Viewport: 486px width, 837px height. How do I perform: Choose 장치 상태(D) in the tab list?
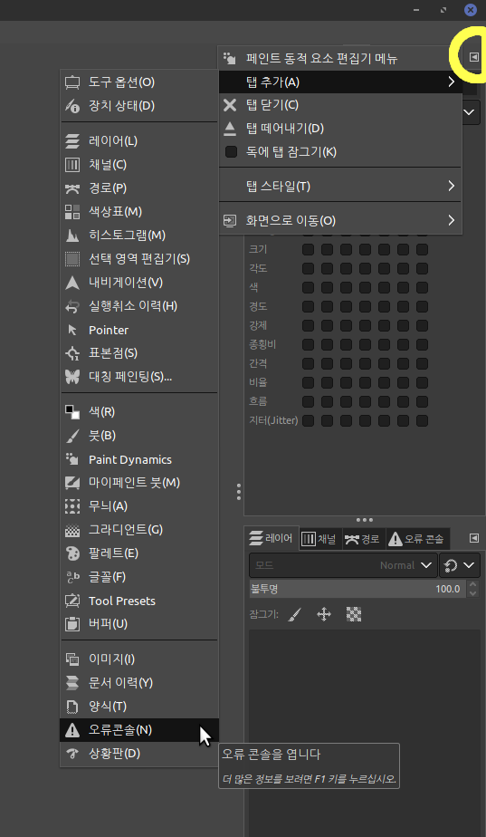pos(138,106)
